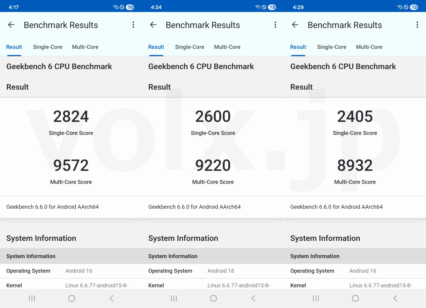Screen dimensions: 426x308
Task: Open three-dot overflow menu in left screen
Action: tap(133, 25)
